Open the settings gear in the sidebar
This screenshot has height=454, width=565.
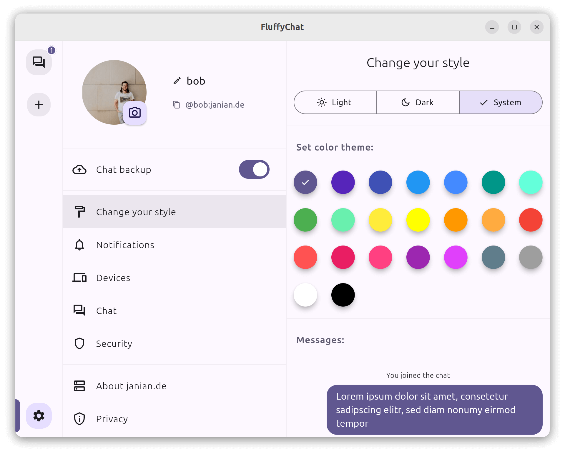39,416
